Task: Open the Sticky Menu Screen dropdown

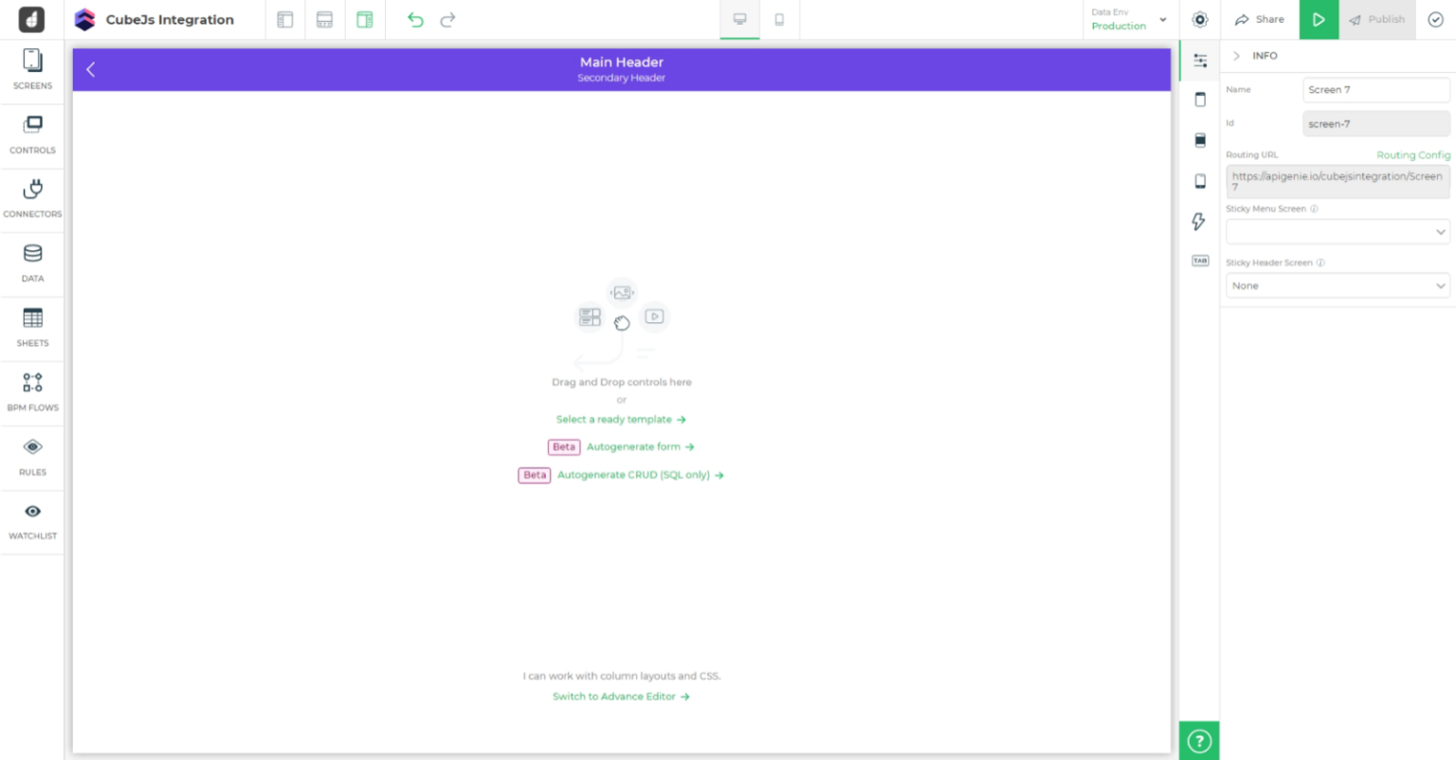Action: [x=1337, y=231]
